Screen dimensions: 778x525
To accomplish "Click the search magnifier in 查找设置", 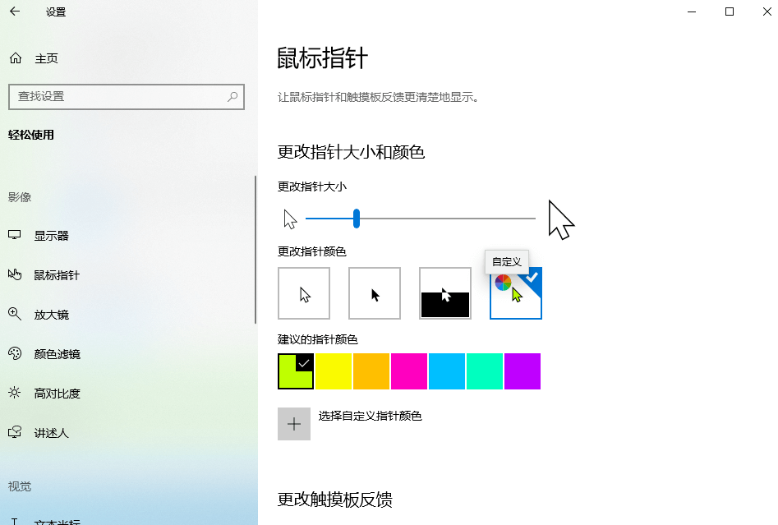I will [x=232, y=97].
